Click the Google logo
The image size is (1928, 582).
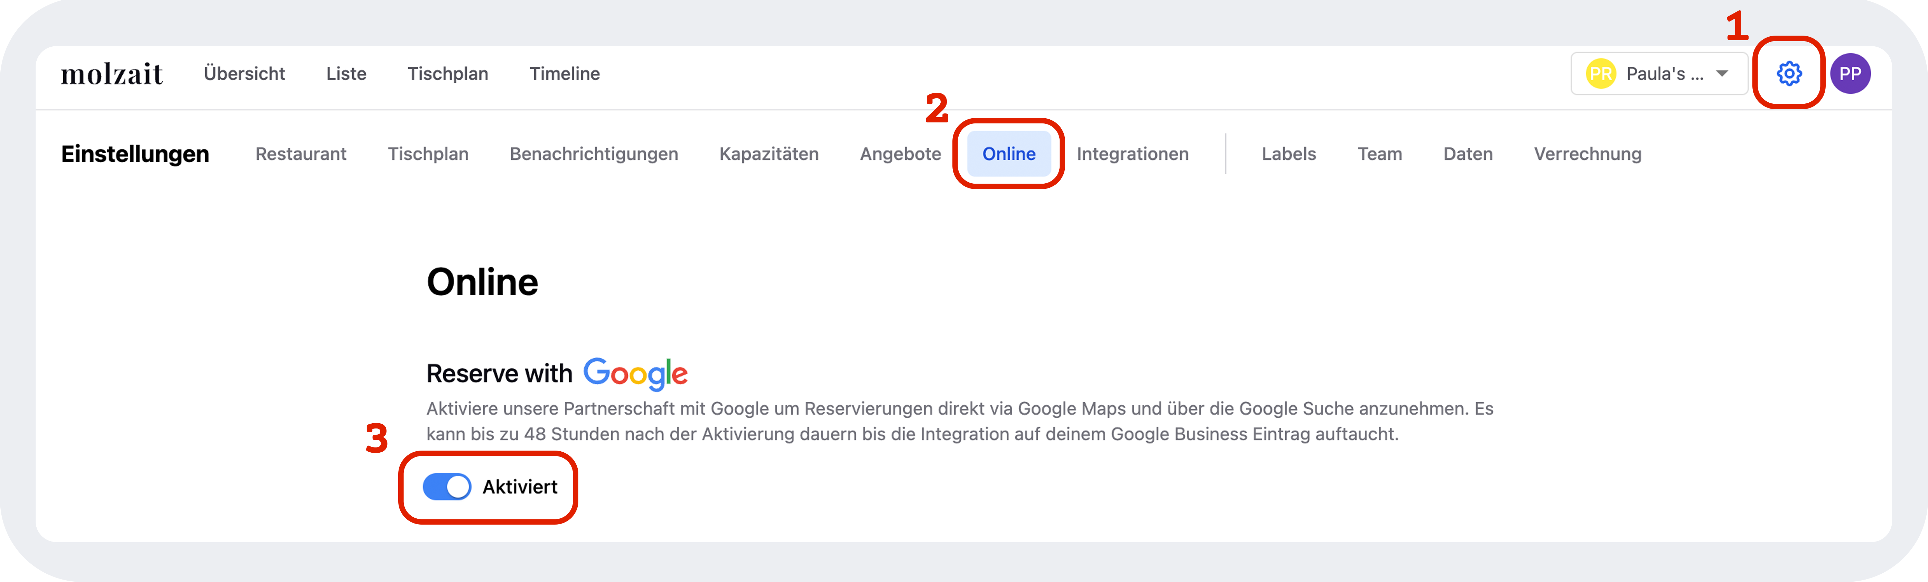point(635,374)
